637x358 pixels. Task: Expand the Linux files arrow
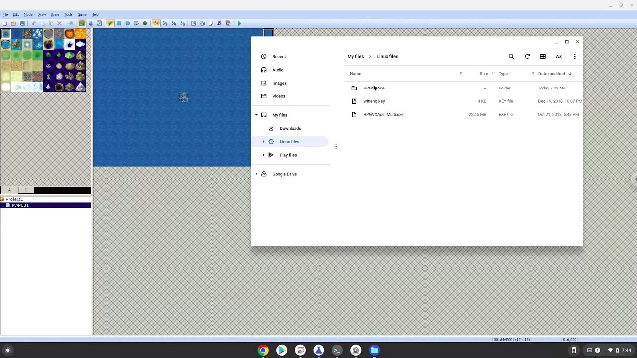point(264,142)
